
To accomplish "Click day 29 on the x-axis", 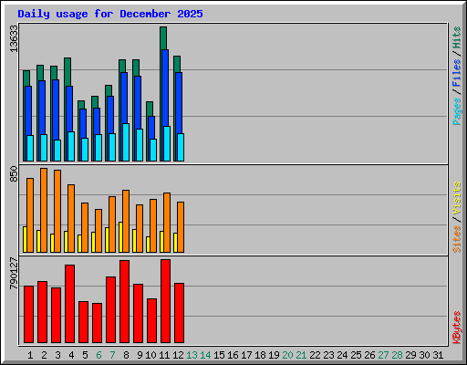I will (410, 355).
